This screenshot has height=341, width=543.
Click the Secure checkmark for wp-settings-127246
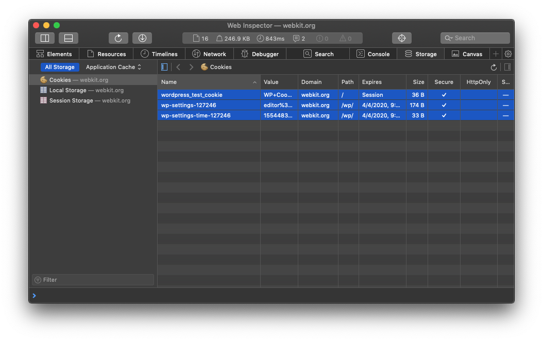pos(444,105)
